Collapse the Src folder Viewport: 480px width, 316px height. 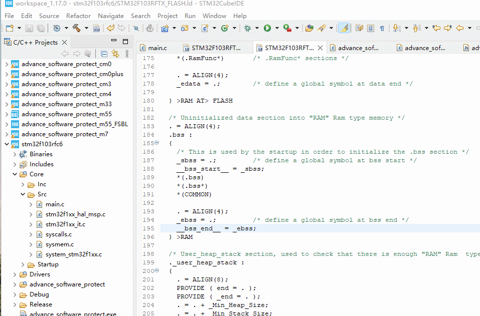pyautogui.click(x=23, y=194)
